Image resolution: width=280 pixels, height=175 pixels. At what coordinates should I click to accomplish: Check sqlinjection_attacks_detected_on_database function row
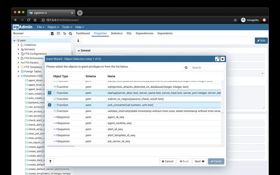[49, 87]
